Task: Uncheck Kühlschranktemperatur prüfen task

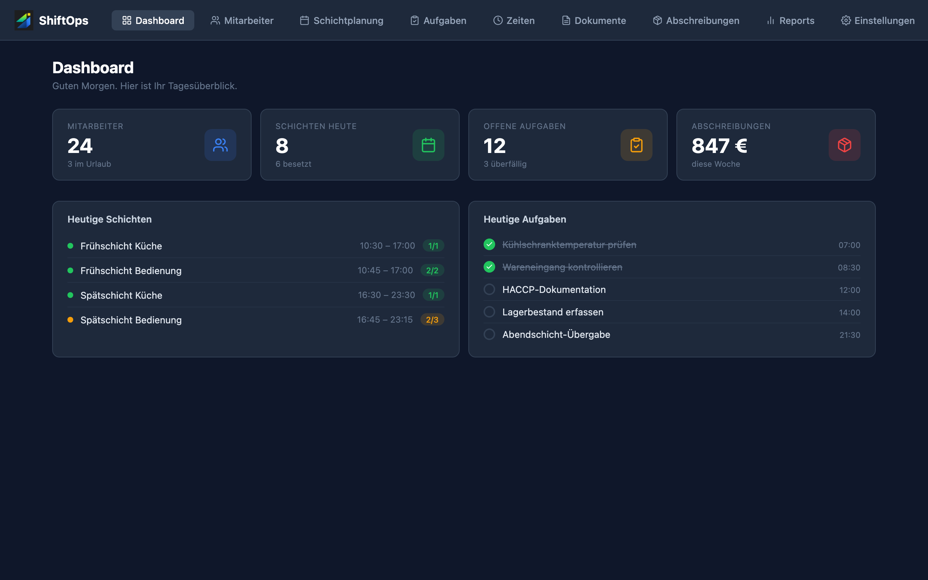Action: pos(489,245)
